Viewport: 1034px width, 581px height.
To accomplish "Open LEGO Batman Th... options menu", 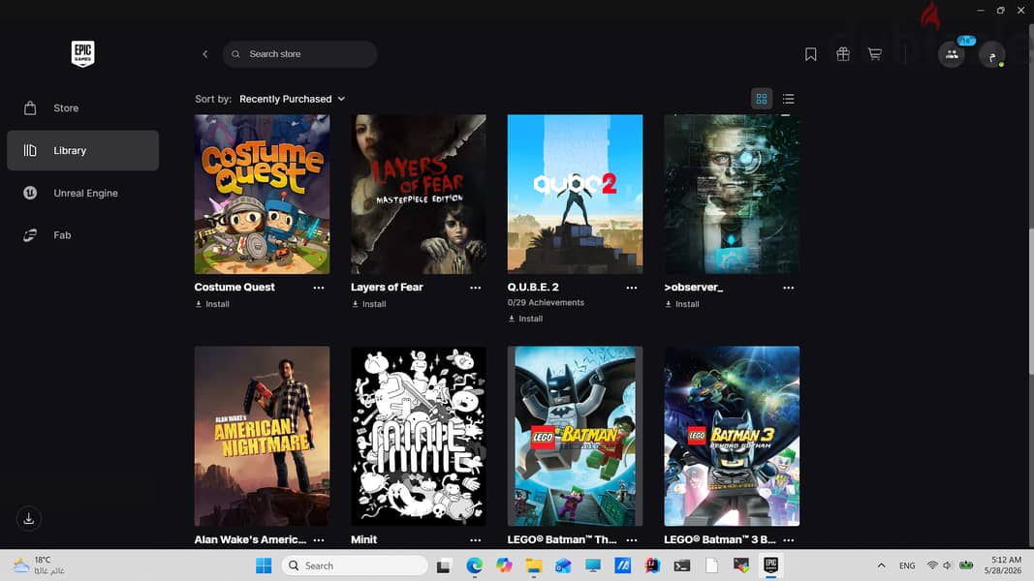I will [x=632, y=540].
